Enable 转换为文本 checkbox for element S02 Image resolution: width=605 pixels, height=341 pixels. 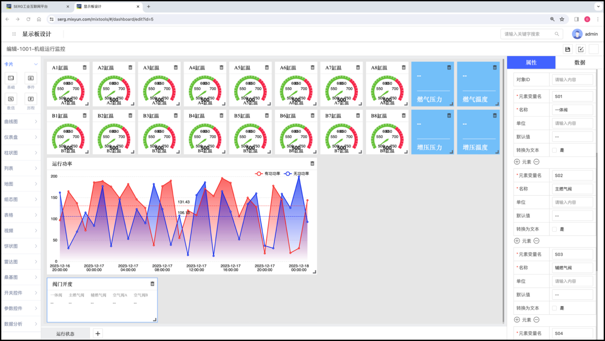tap(554, 229)
